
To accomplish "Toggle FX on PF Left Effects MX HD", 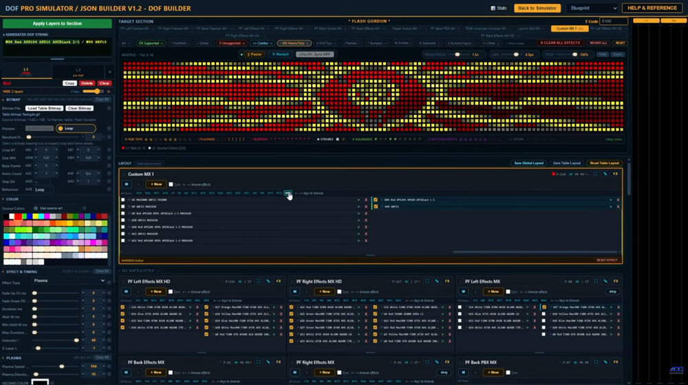I will click(279, 281).
